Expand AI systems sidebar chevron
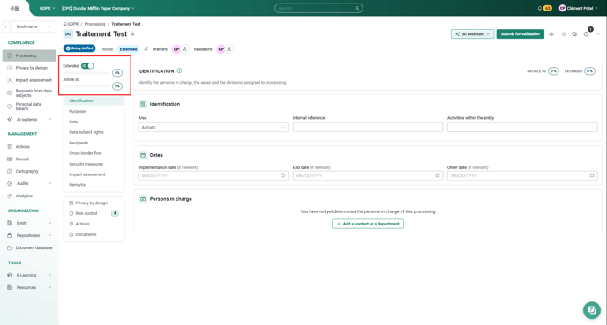Screen dimensions: 607x325 coord(49,120)
